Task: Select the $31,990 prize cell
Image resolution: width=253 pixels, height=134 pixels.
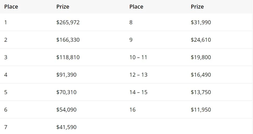Action: (x=201, y=22)
